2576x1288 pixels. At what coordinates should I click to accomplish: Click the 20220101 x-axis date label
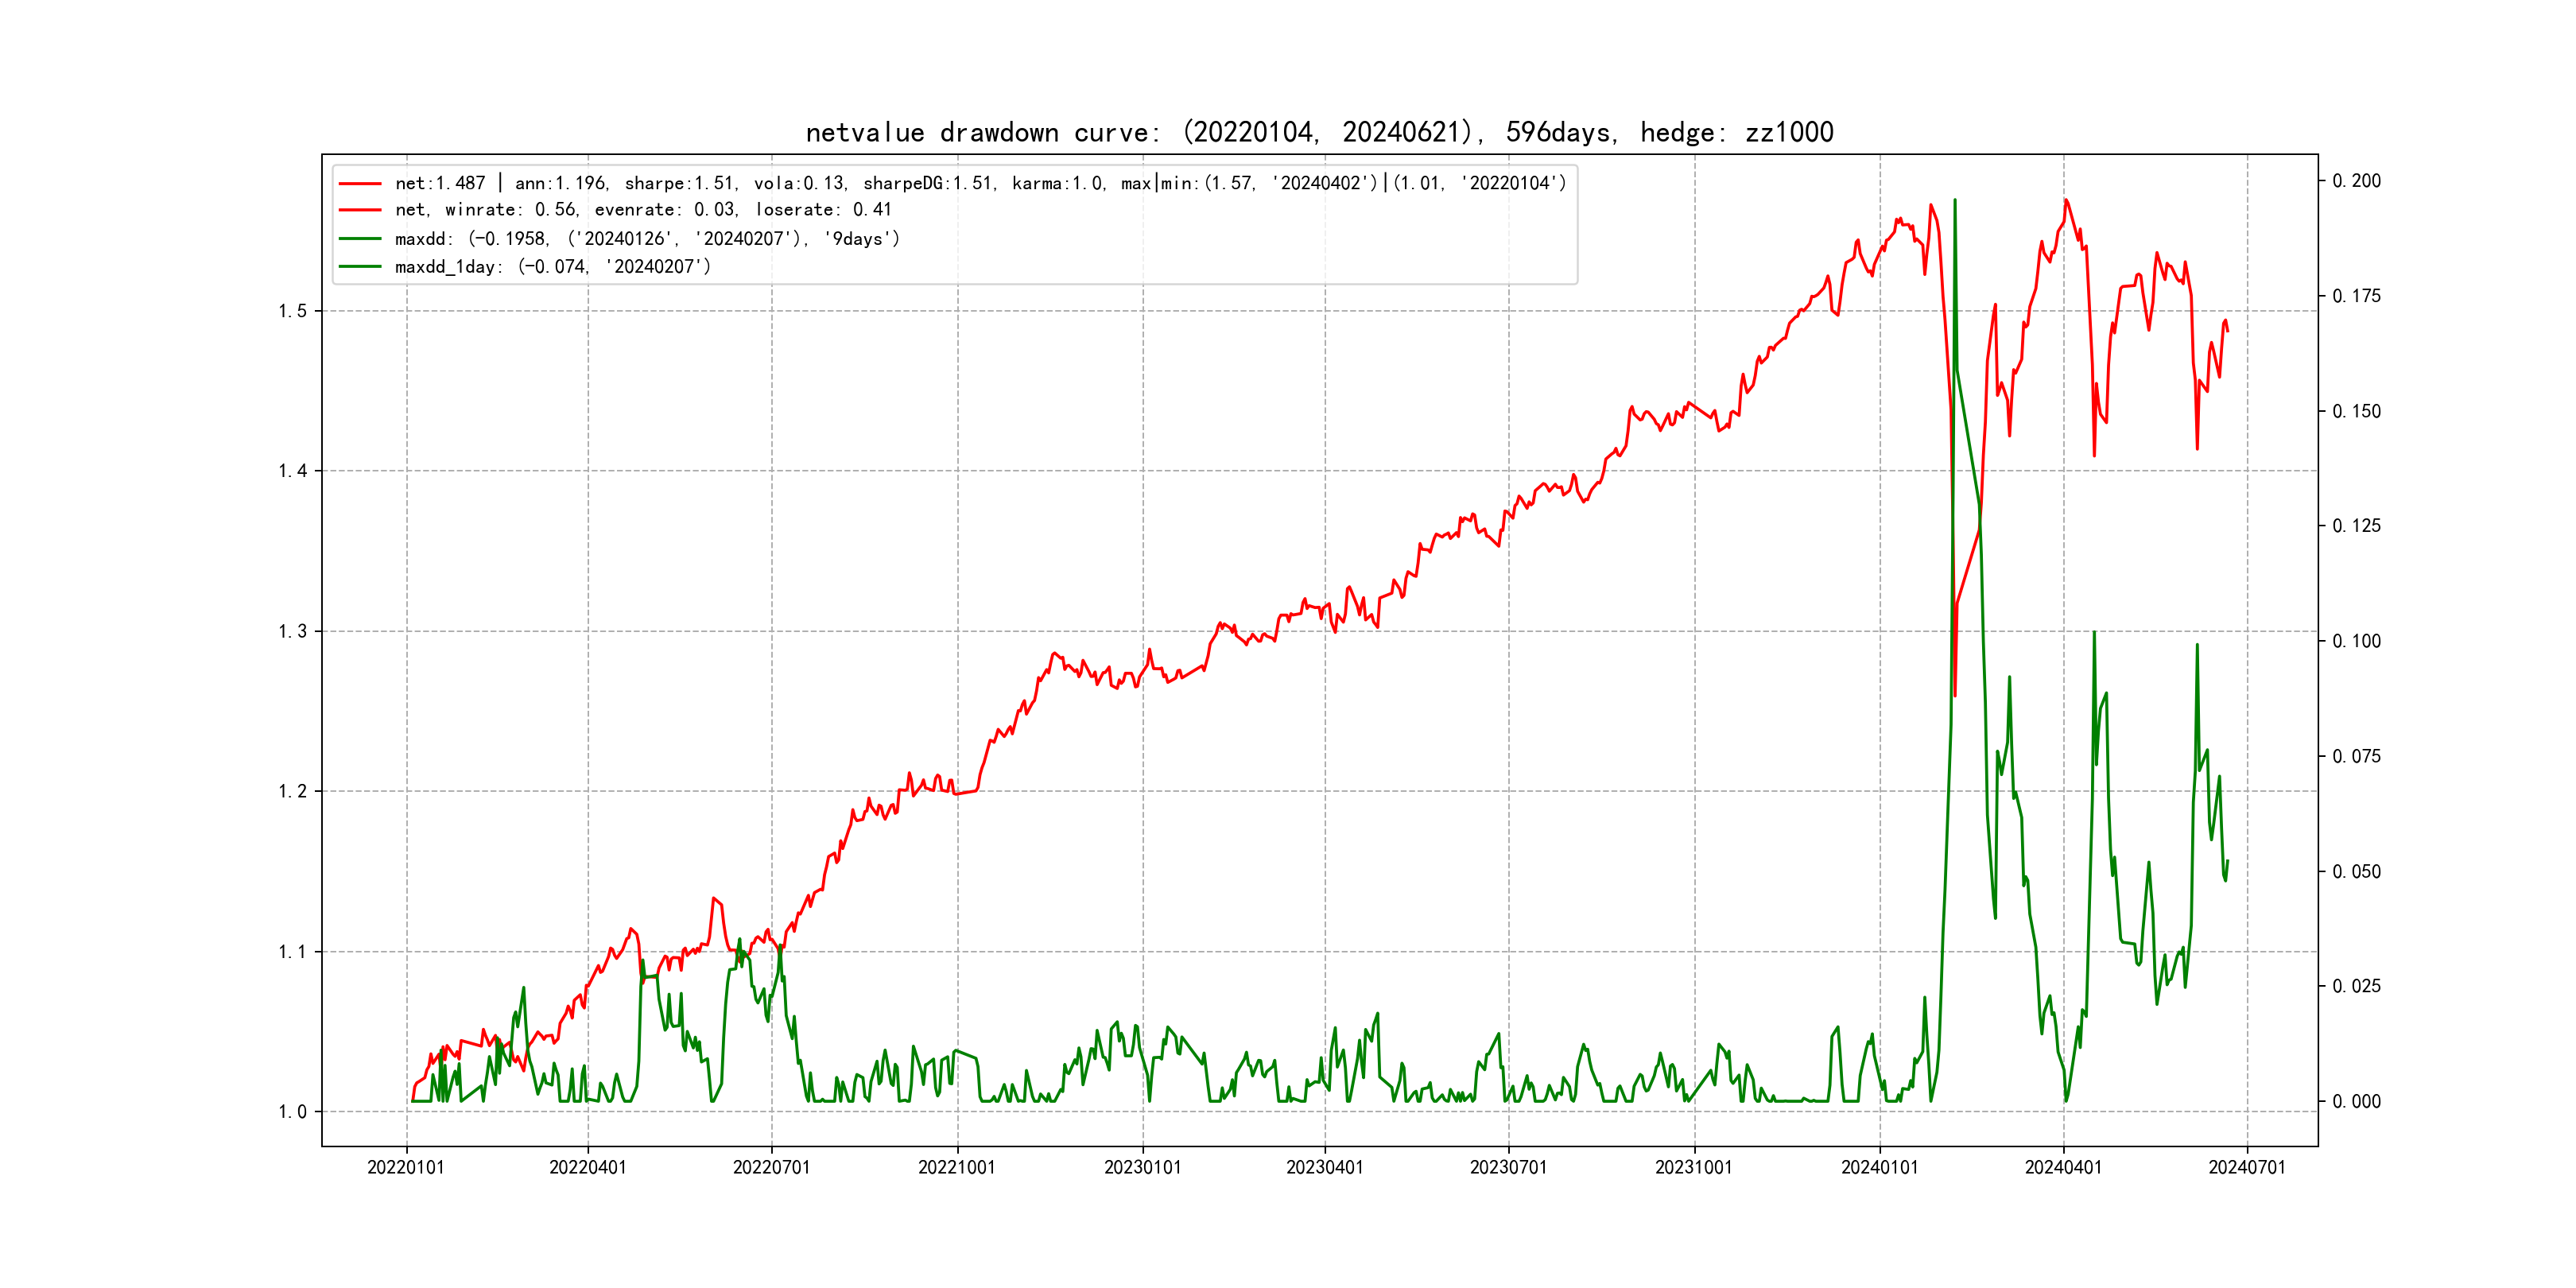[x=406, y=1167]
